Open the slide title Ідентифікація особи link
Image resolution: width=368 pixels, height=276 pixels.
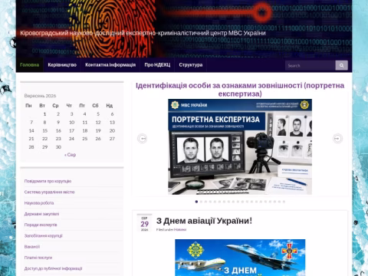pos(240,90)
